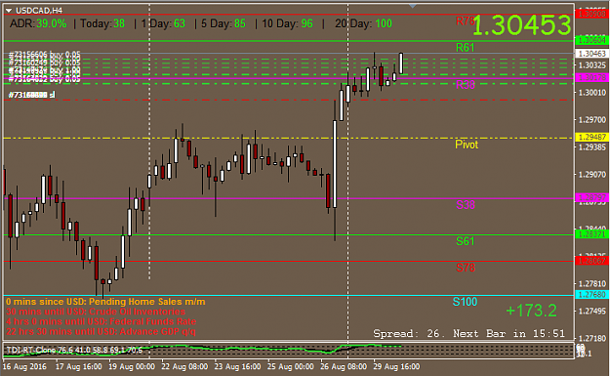The height and width of the screenshot is (376, 610).
Task: Click the 17 Aug 16:00 date label
Action: click(x=79, y=366)
